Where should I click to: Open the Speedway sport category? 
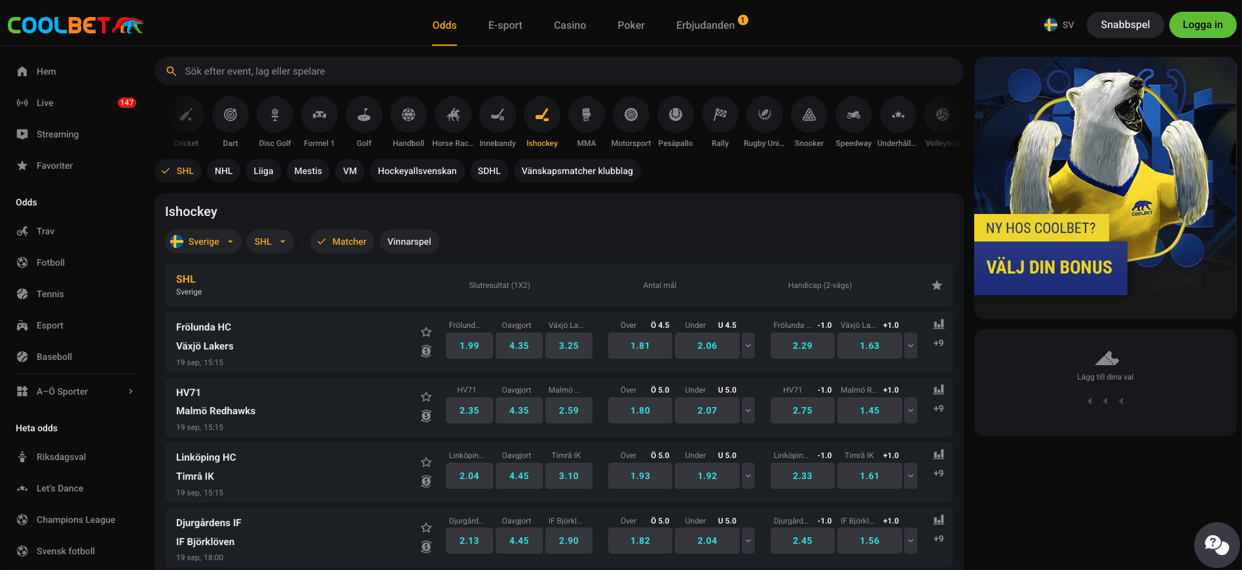(854, 115)
